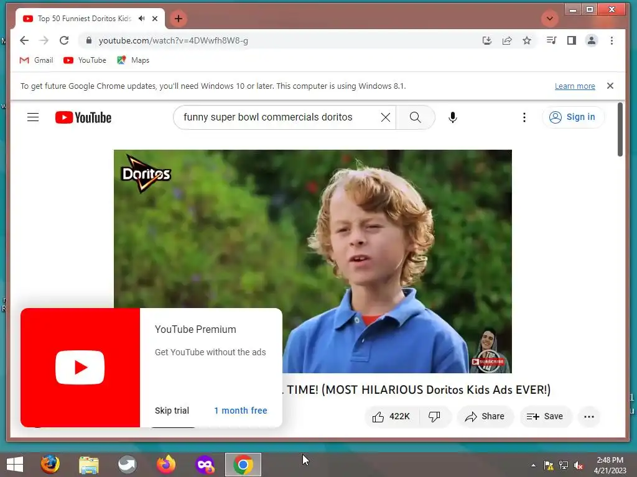Sign in to YouTube
The image size is (637, 477).
coord(573,117)
